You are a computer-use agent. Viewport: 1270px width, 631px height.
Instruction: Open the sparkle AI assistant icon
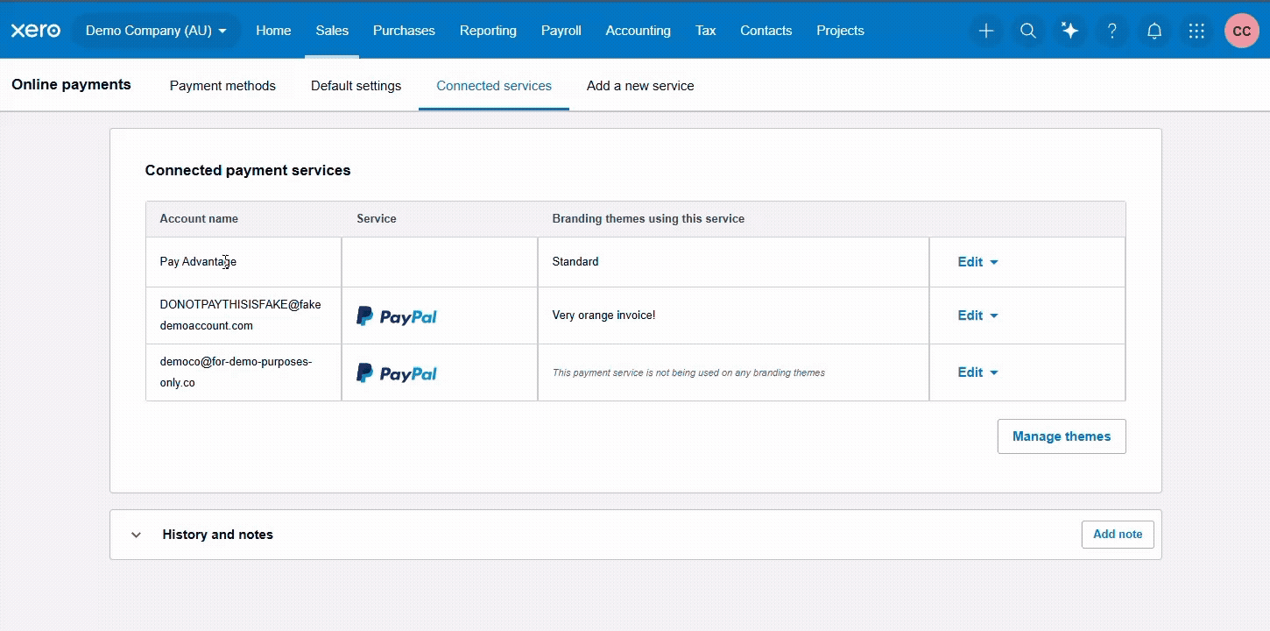tap(1069, 31)
